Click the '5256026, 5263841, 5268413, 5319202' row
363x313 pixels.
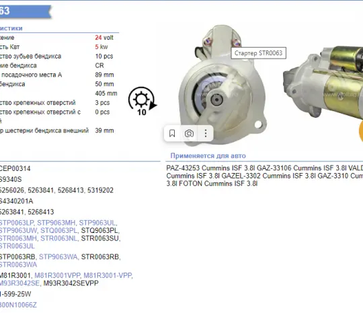[x=56, y=190]
